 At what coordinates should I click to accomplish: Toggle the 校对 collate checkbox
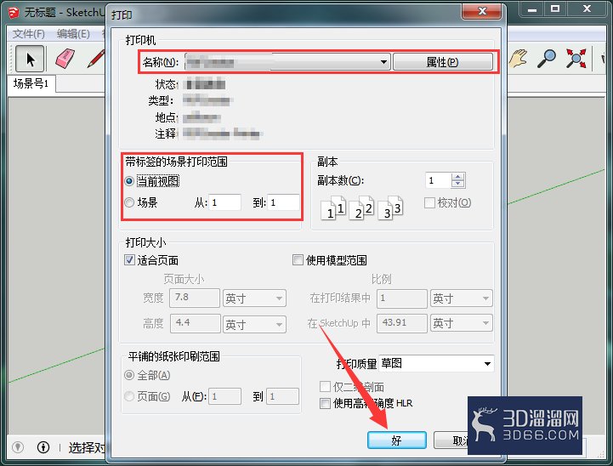[x=429, y=202]
